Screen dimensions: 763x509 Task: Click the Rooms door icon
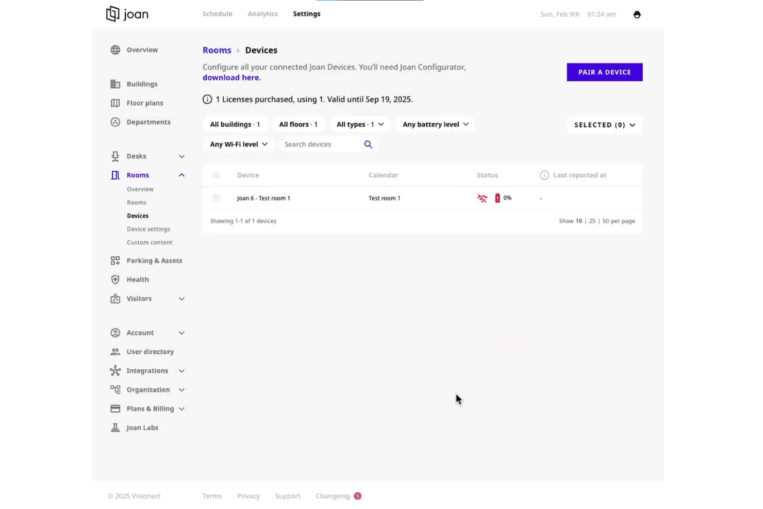(x=115, y=175)
